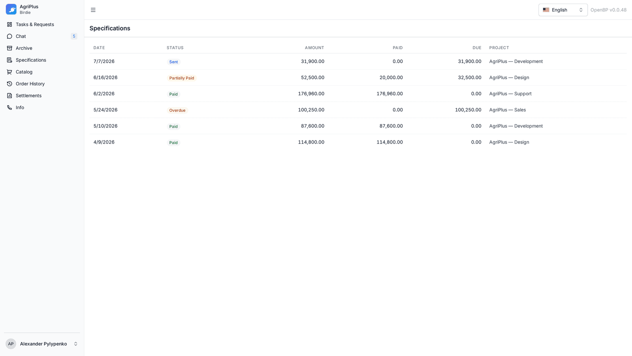Select Specifications in the sidebar
This screenshot has width=632, height=356.
point(42,60)
